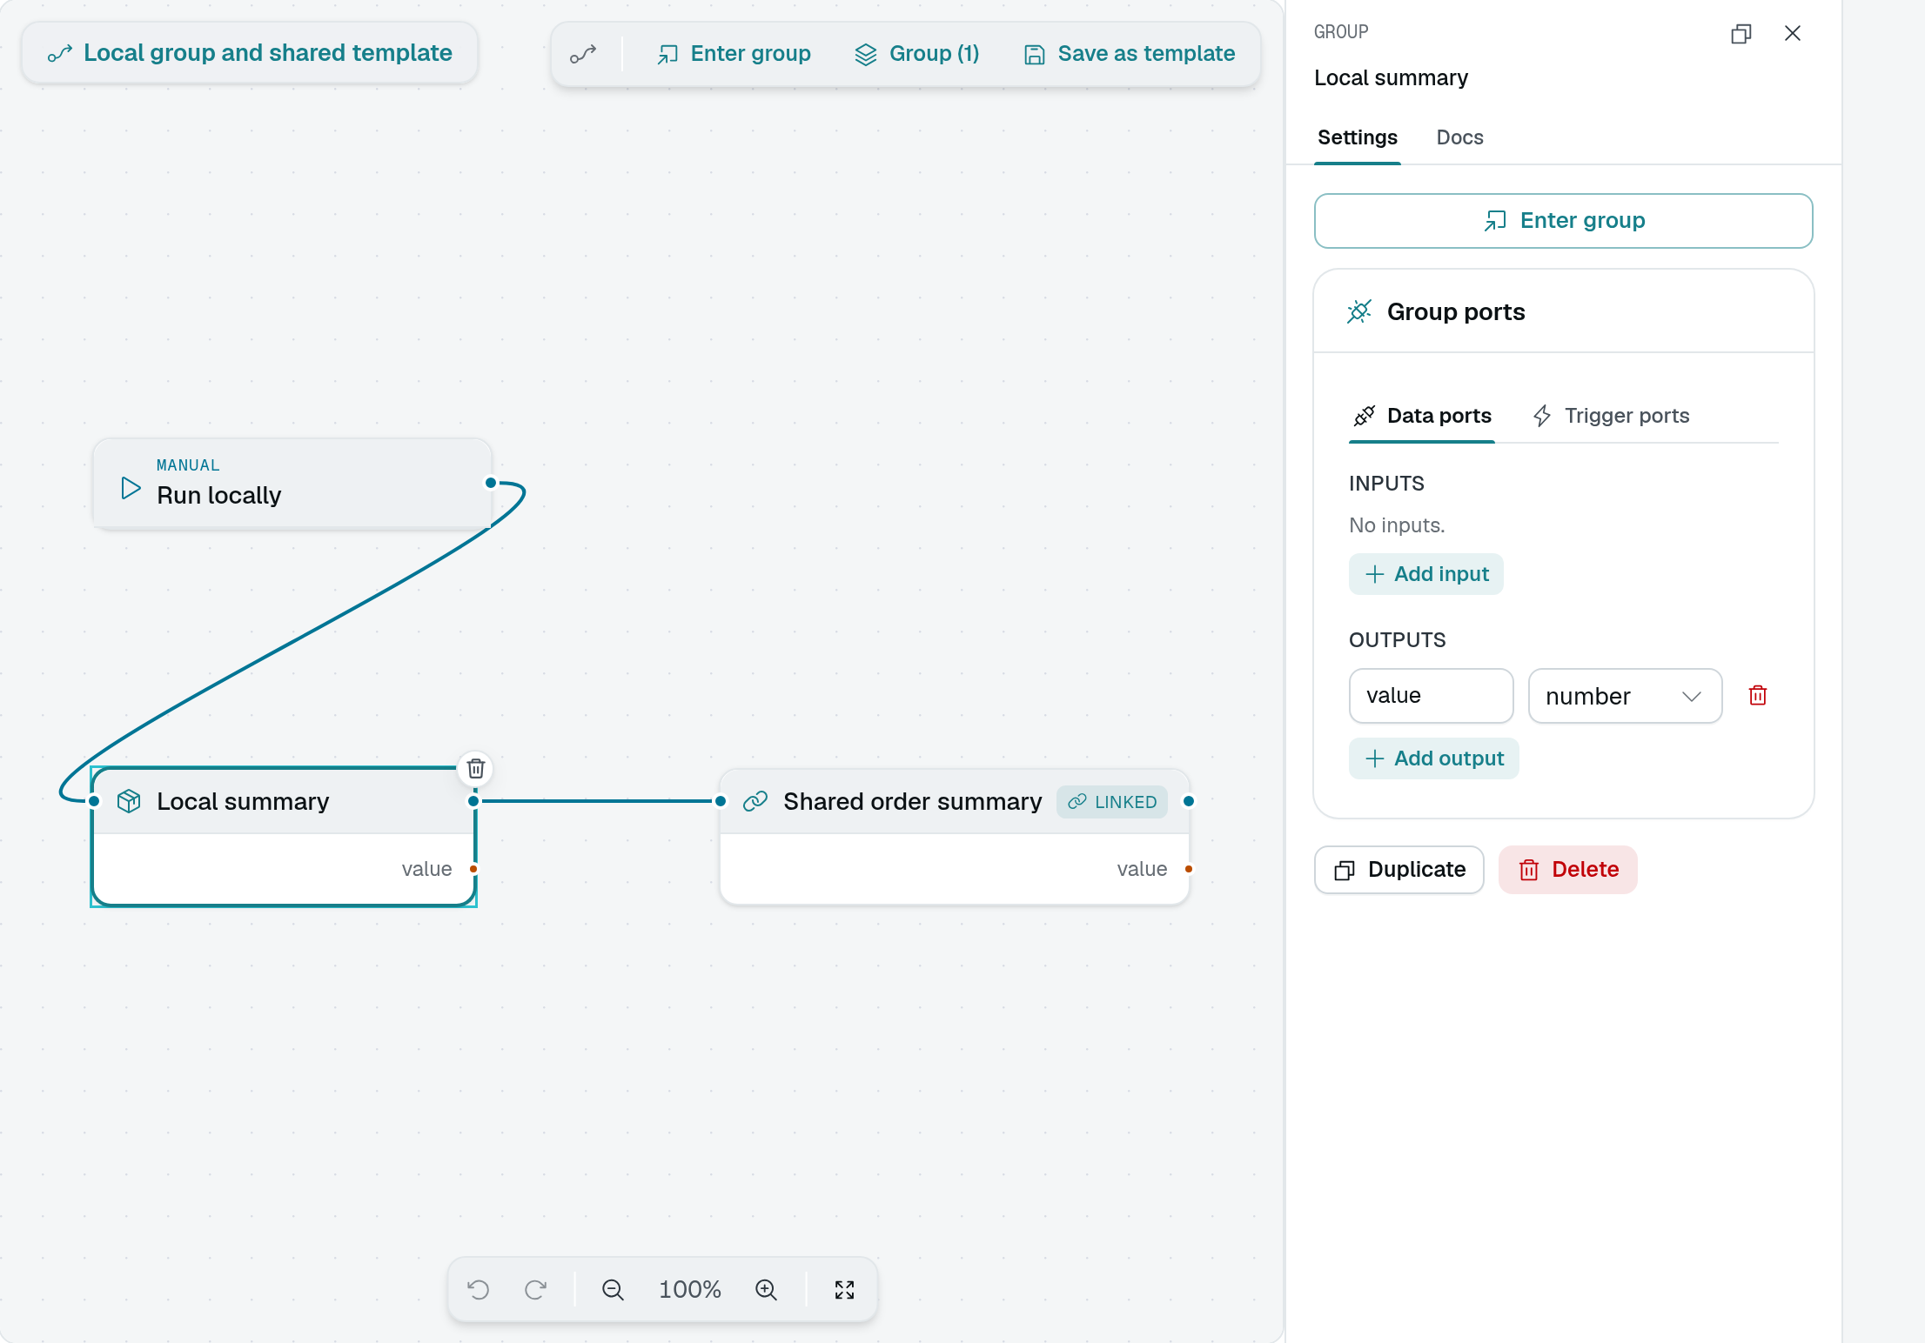Click the pop-out panel icon

1741,34
